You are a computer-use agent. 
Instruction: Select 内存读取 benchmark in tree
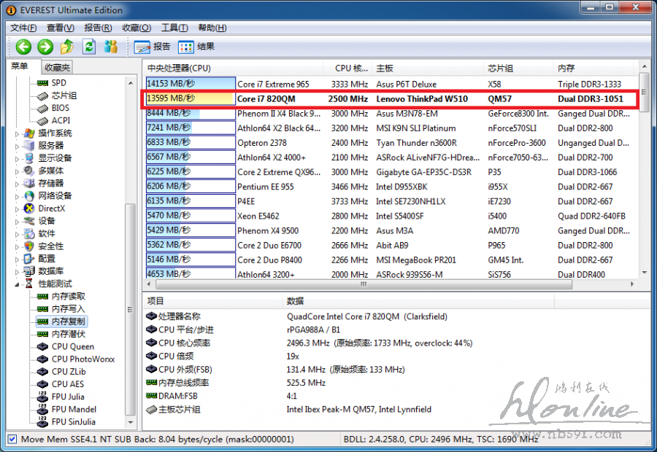pos(68,297)
